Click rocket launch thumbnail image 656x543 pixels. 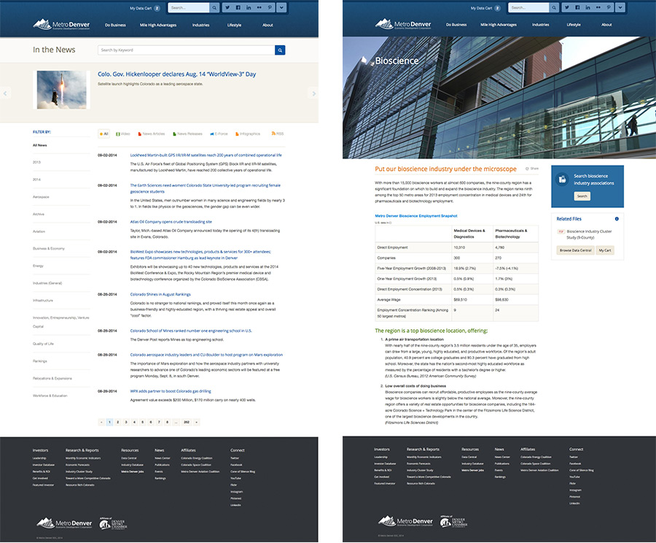pyautogui.click(x=61, y=90)
